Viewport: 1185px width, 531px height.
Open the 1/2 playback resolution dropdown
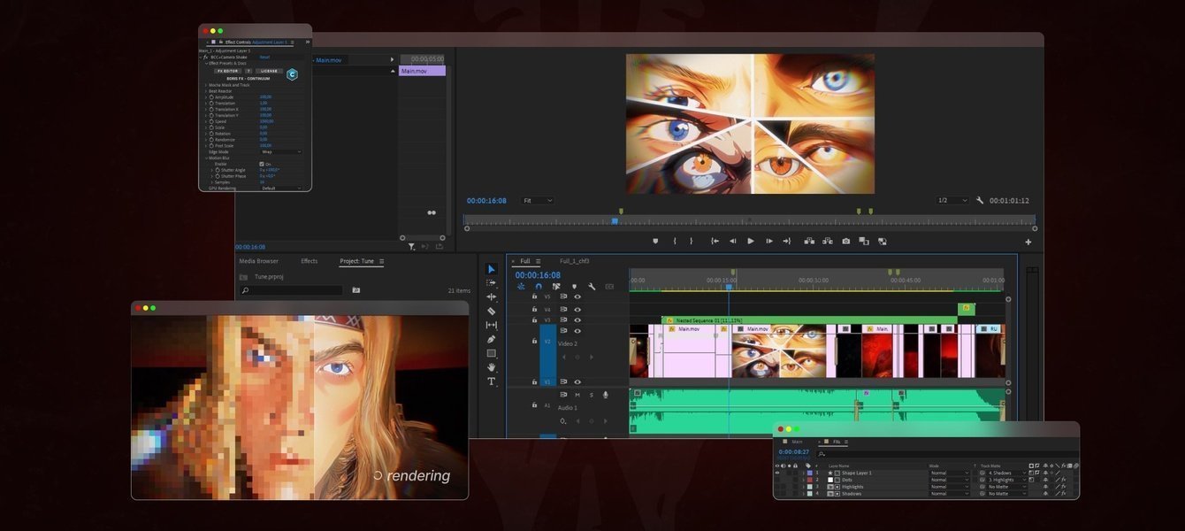click(x=952, y=201)
